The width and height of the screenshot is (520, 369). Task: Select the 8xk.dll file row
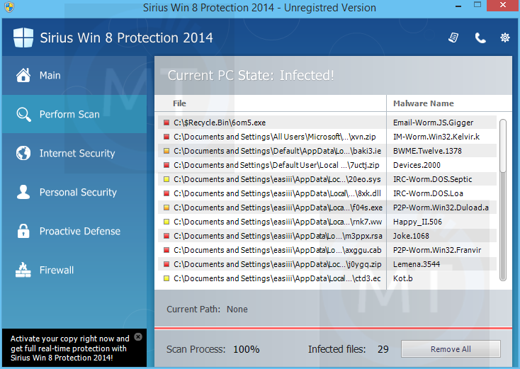click(327, 193)
